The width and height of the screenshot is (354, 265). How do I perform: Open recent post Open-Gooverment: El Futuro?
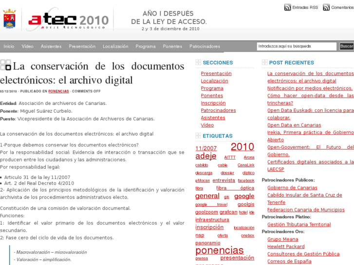pyautogui.click(x=311, y=151)
